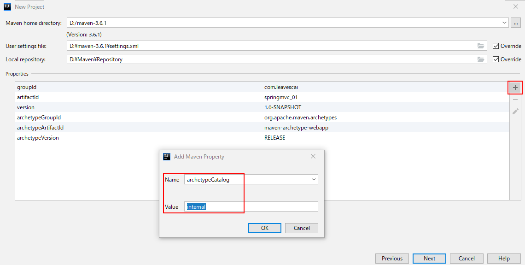
Task: Remove selected property with minus icon
Action: coord(515,100)
